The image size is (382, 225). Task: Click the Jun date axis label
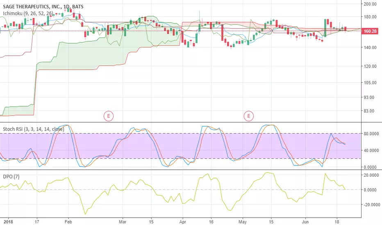[305, 222]
